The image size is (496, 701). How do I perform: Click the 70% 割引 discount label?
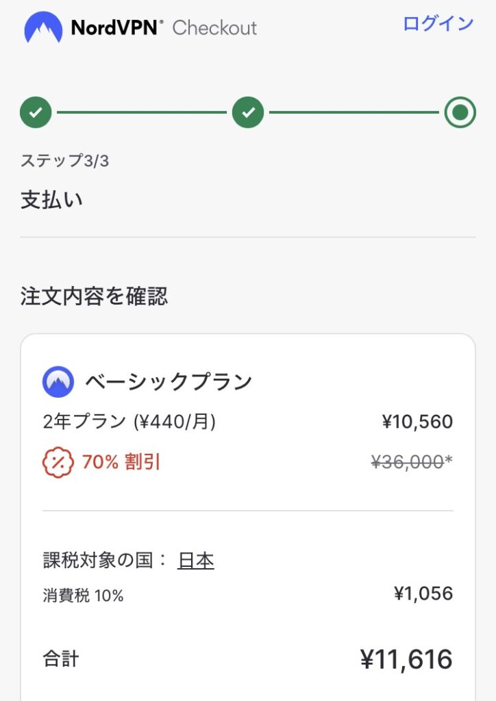(121, 462)
